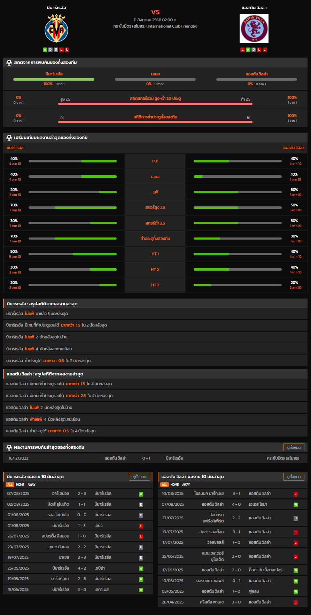311x615 pixels.
Task: Click the D result badge for 27/07/2025 Frankfurt match
Action: point(296,518)
